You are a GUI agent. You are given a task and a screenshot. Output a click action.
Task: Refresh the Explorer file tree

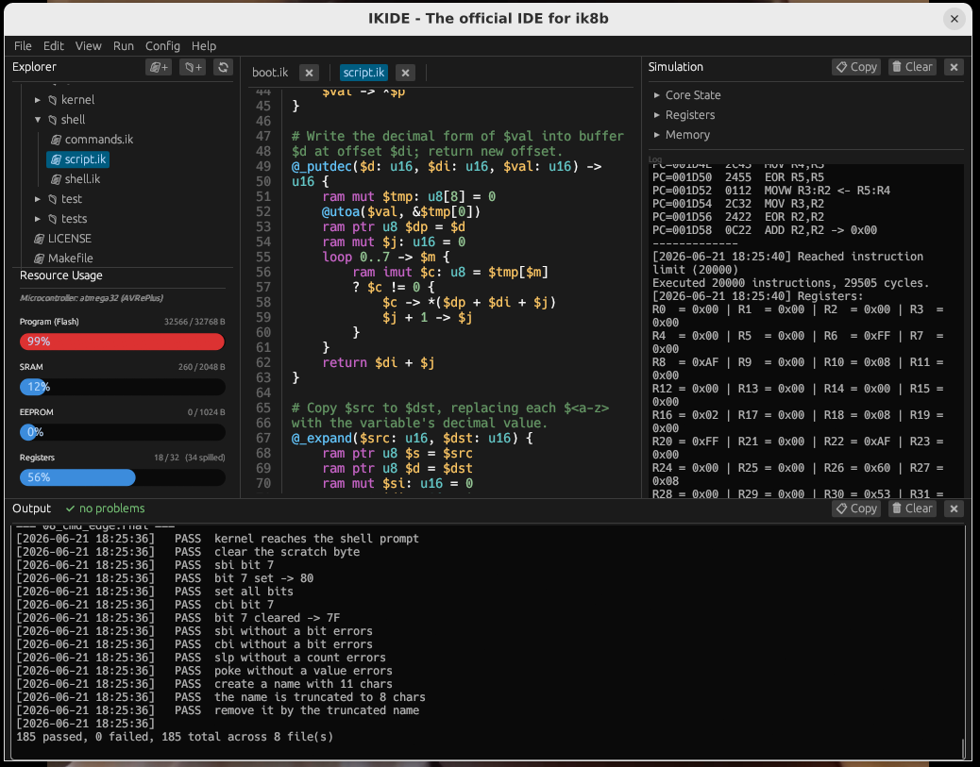click(223, 67)
